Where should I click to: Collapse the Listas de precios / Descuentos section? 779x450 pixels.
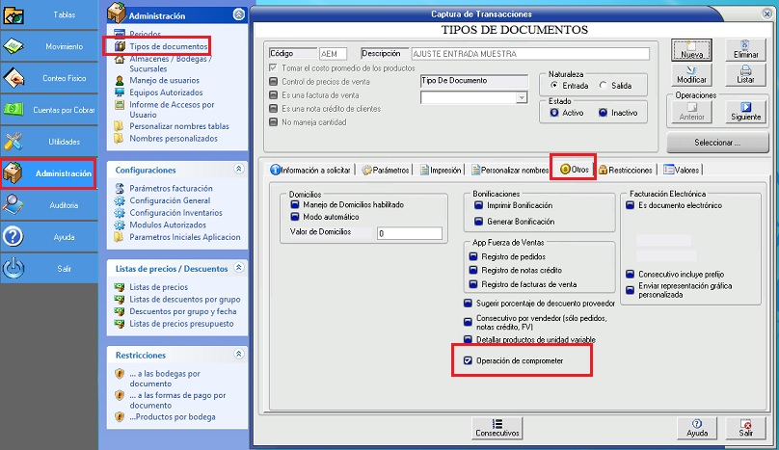(238, 268)
